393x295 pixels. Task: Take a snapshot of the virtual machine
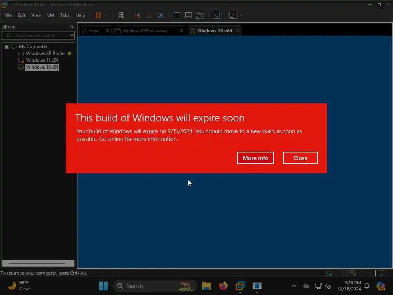(x=137, y=15)
